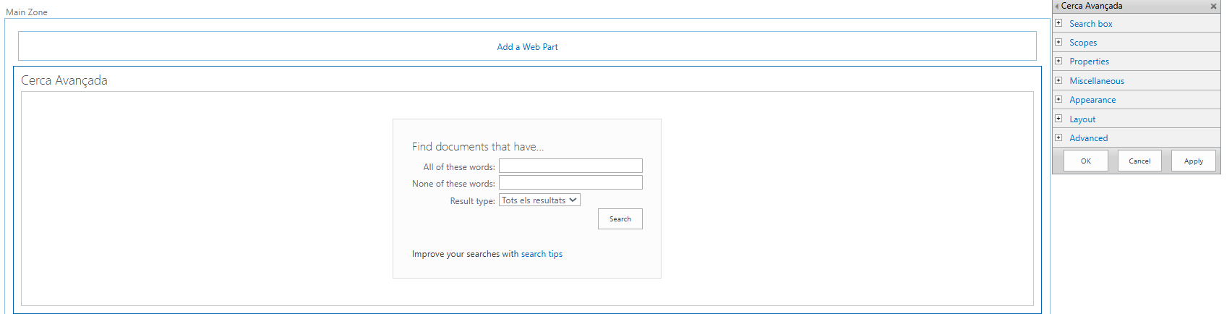The image size is (1232, 314).
Task: Open the search tips link
Action: (542, 254)
